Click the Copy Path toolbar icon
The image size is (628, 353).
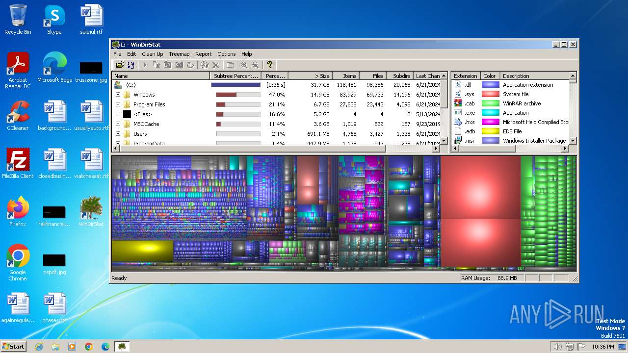[157, 65]
